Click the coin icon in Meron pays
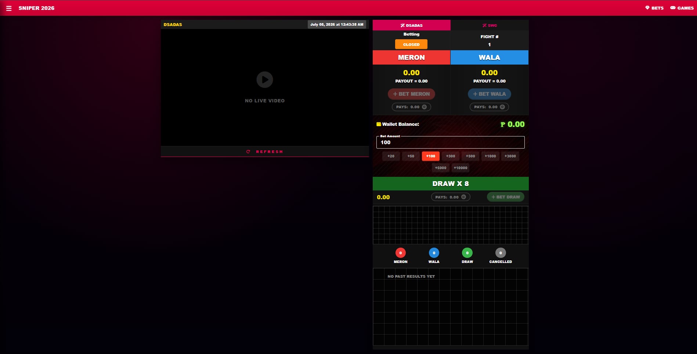The height and width of the screenshot is (354, 697). pos(424,107)
